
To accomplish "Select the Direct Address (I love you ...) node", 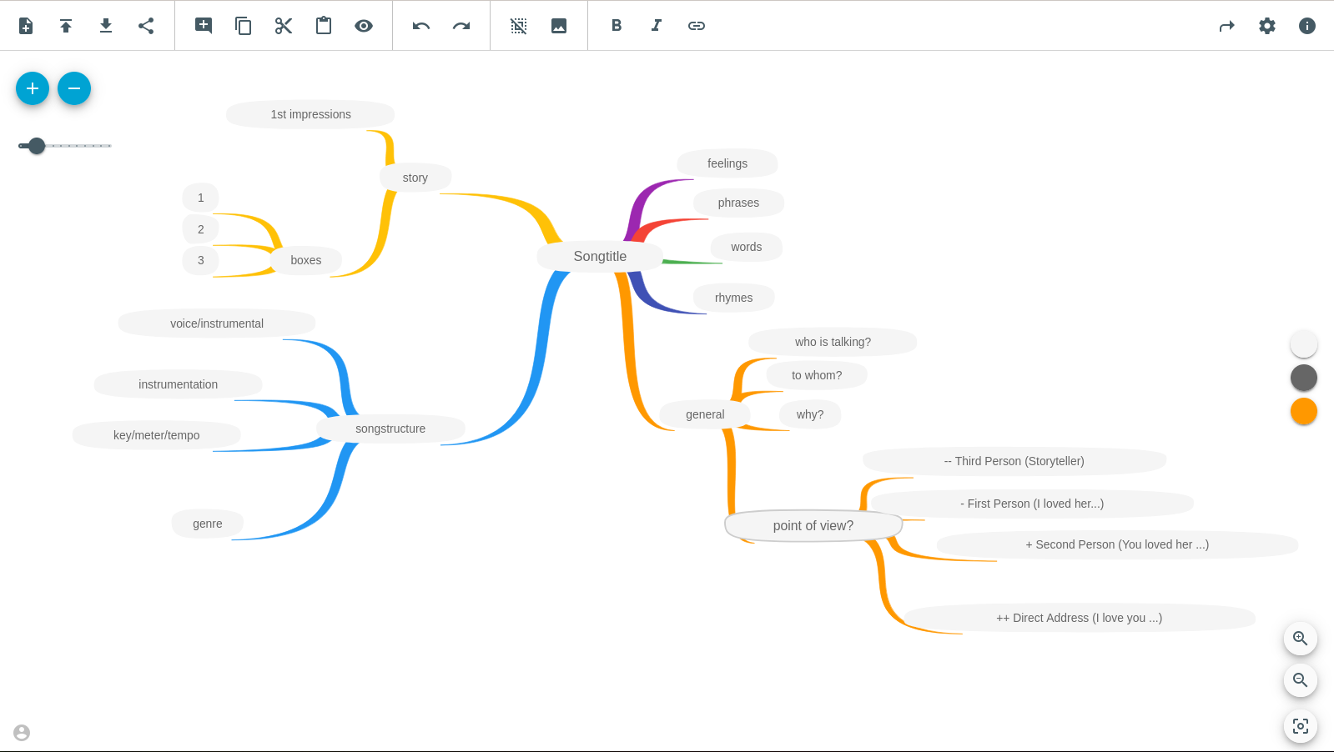I will coord(1080,618).
